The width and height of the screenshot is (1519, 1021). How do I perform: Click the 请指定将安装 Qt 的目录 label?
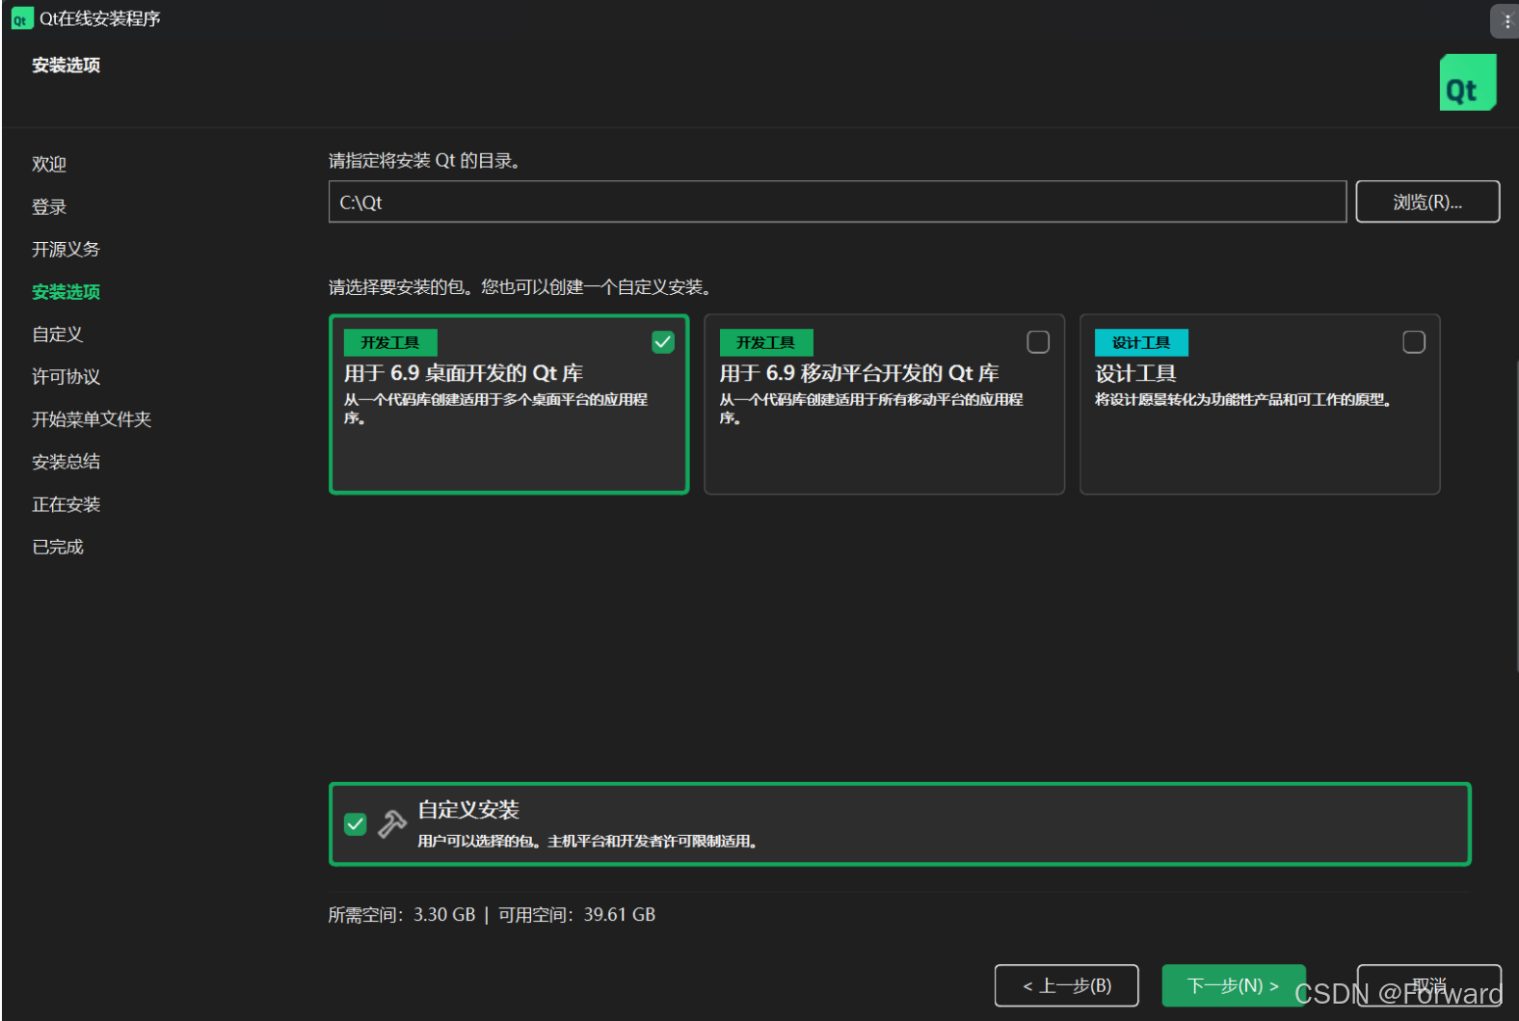pos(425,161)
